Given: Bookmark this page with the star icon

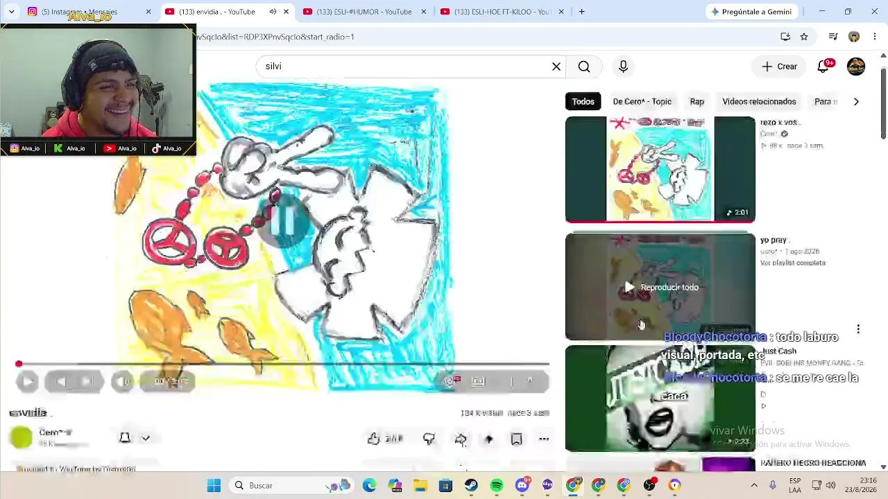Looking at the screenshot, I should (x=803, y=37).
